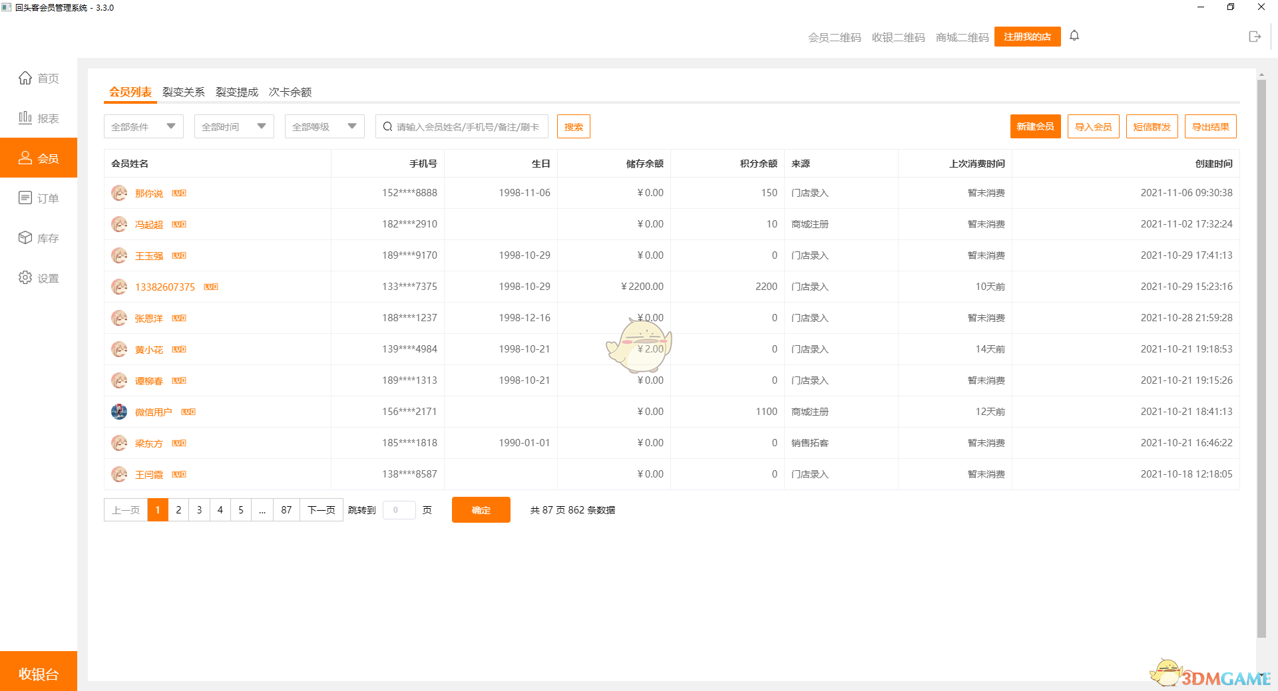1278x691 pixels.
Task: Open the 库存 inventory section
Action: pyautogui.click(x=39, y=237)
